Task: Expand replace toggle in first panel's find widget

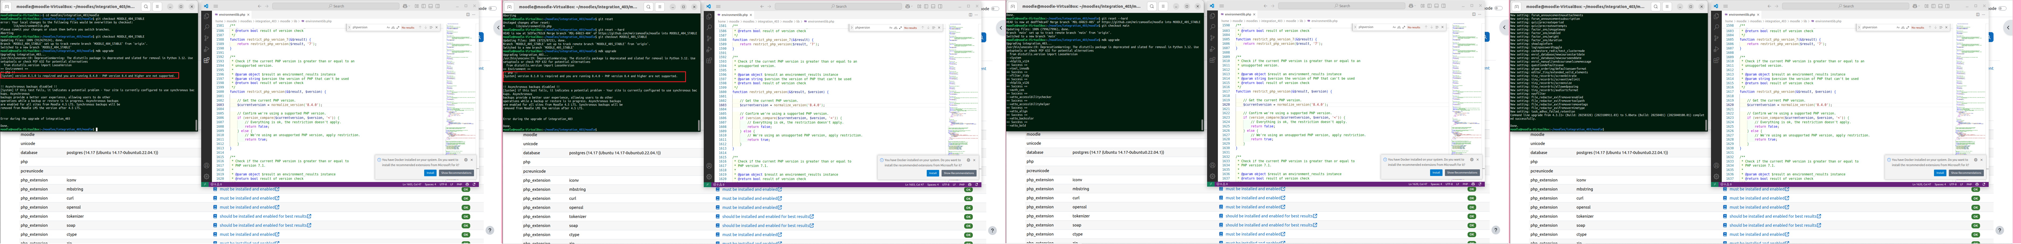Action: (349, 27)
